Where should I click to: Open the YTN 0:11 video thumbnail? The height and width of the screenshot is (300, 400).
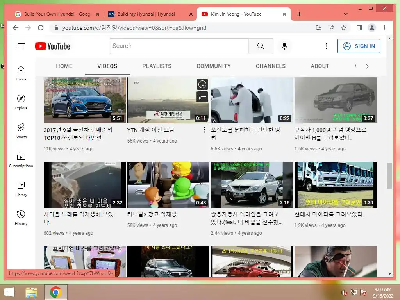point(168,100)
